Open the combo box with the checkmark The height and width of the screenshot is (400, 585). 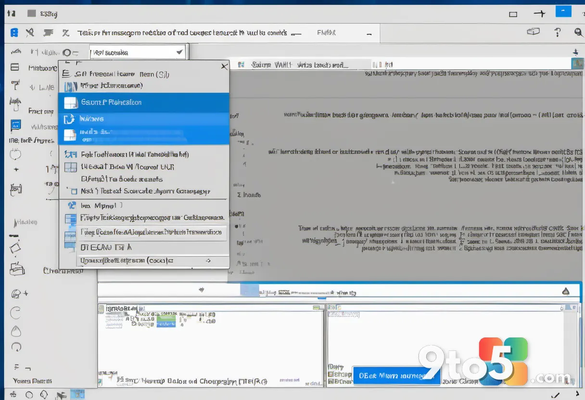[x=139, y=52]
